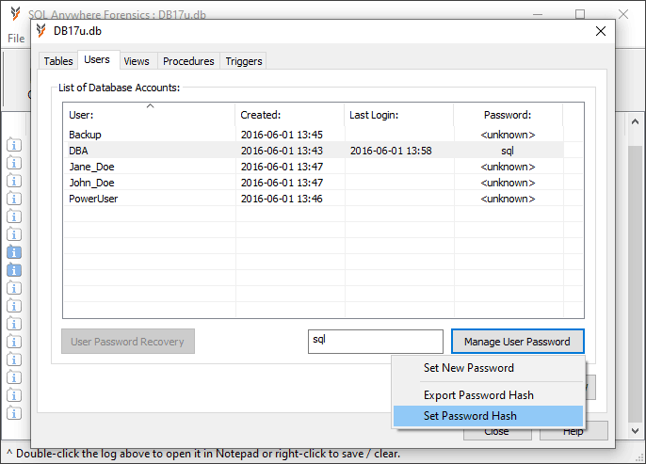Open the File menu in main window
The width and height of the screenshot is (646, 464).
[x=16, y=39]
